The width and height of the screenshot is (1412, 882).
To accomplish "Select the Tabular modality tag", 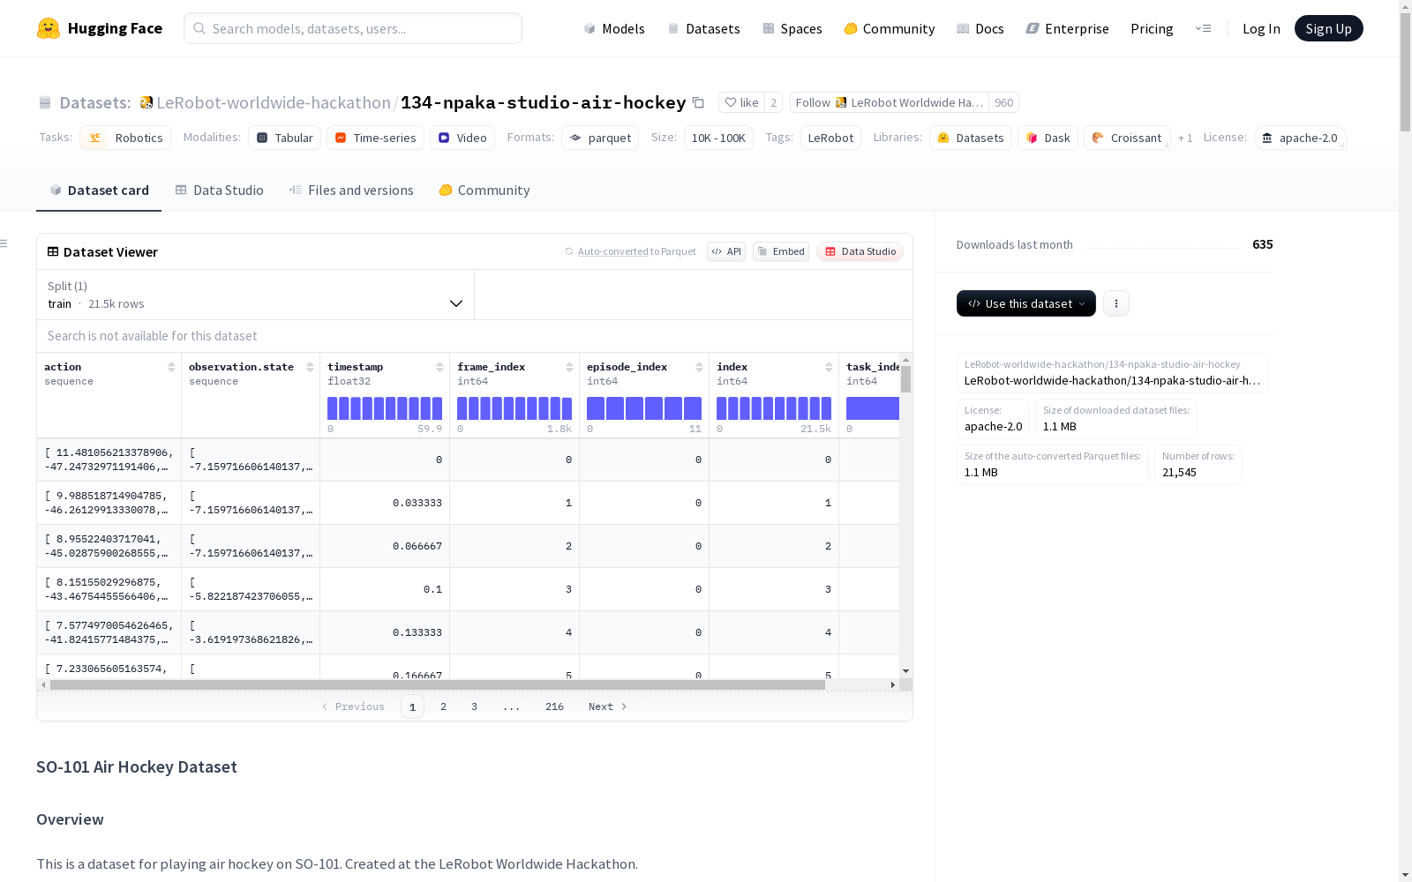I will [284, 138].
